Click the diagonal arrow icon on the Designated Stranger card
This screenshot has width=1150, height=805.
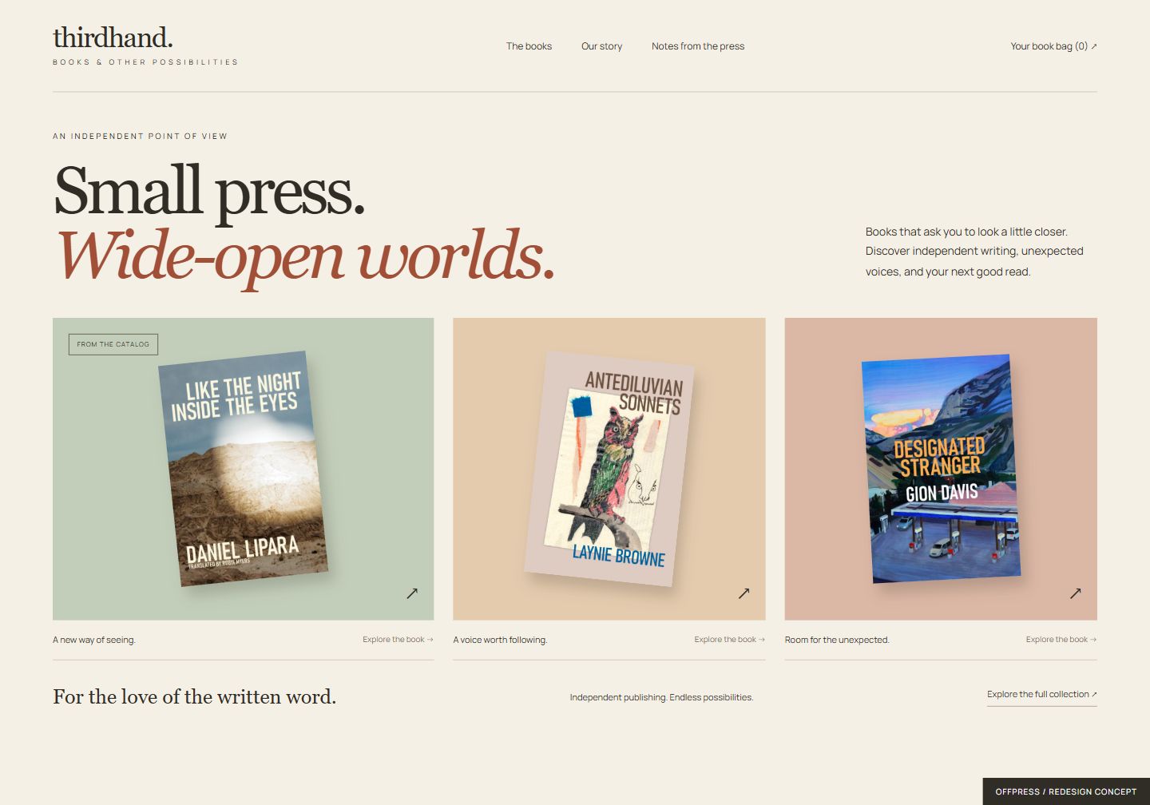(x=1075, y=593)
